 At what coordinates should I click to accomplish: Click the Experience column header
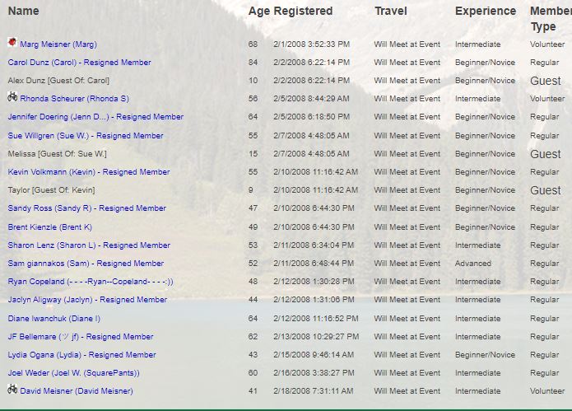[x=486, y=12]
